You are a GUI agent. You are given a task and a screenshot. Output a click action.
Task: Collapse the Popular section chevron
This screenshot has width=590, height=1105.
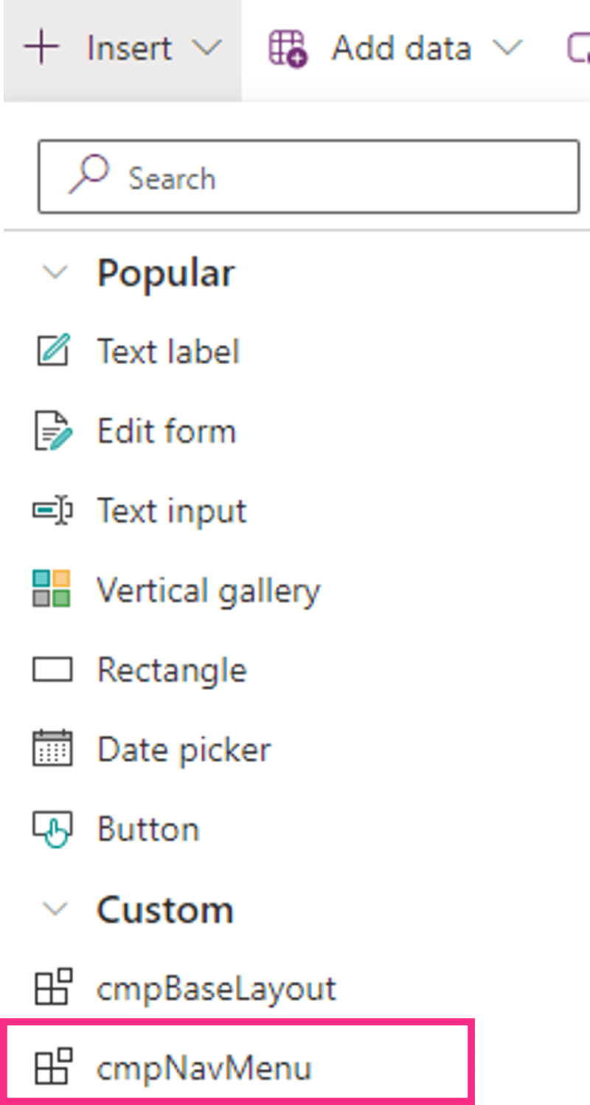coord(55,273)
